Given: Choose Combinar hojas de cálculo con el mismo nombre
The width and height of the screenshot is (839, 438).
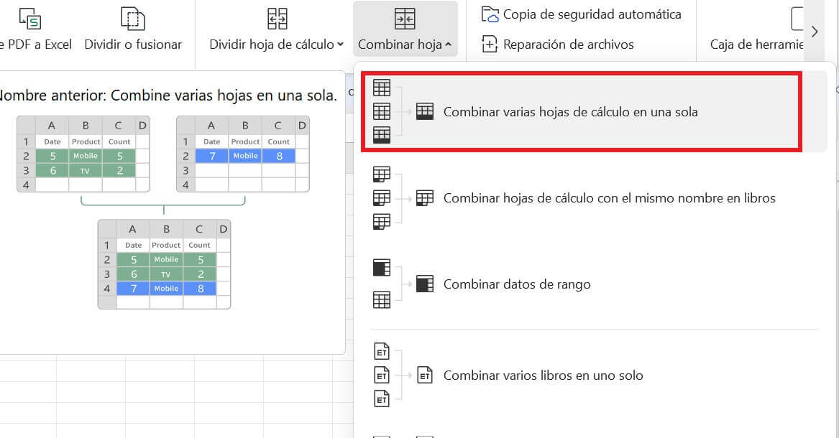Looking at the screenshot, I should [x=609, y=198].
